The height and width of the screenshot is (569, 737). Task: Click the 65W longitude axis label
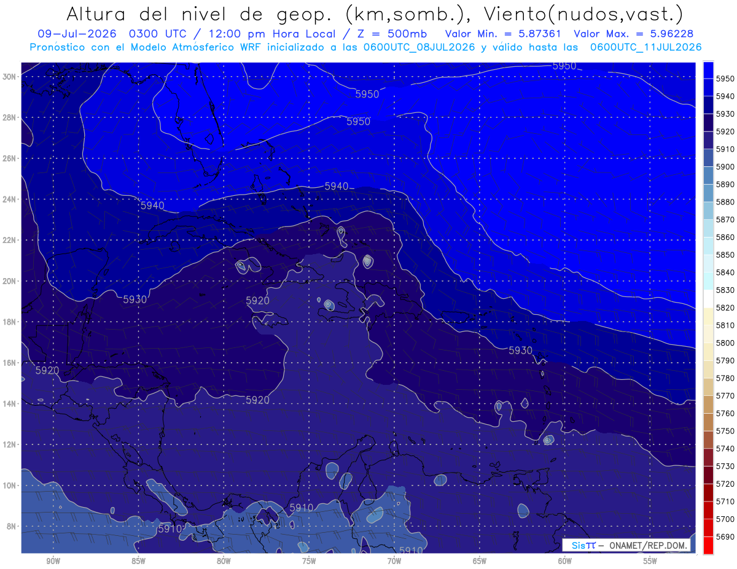point(480,561)
